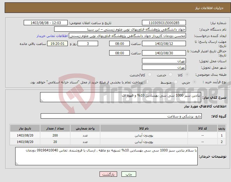The width and height of the screenshot is (231, 182).
Task: Click the price validity time 08:00 field
Action: (119, 53)
